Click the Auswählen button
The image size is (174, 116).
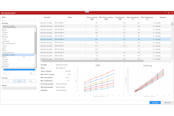(x=155, y=102)
